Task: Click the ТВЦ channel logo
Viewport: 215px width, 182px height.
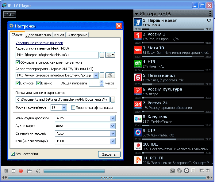Action: 138,146
